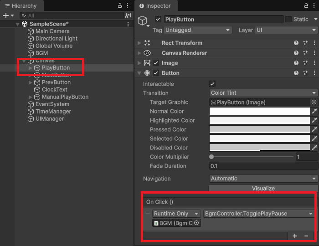Open Rect Transform help reference icon

296,43
